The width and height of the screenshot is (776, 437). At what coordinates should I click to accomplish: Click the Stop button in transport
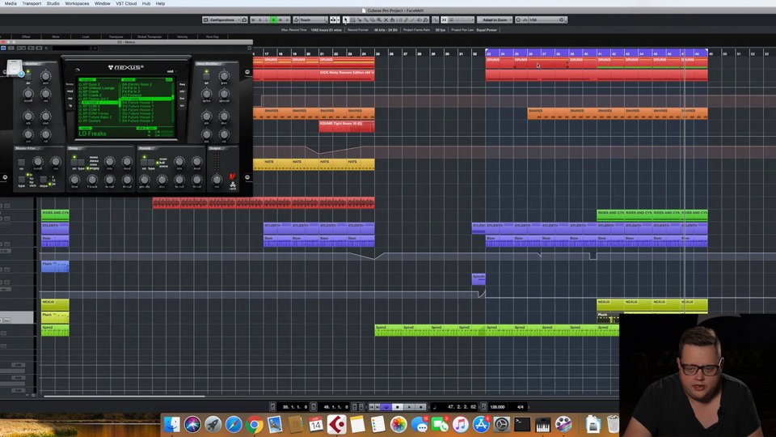(x=398, y=407)
